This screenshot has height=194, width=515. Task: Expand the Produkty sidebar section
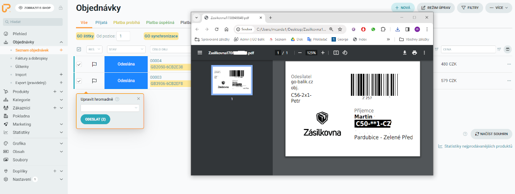click(x=61, y=91)
